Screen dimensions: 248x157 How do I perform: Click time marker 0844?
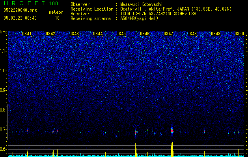(x=98, y=34)
